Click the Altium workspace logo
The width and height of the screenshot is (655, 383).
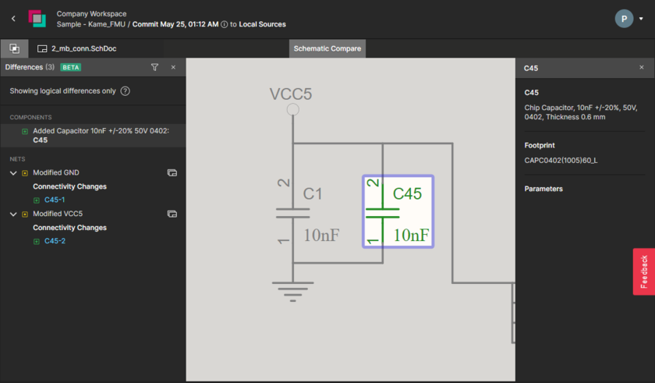pyautogui.click(x=37, y=19)
